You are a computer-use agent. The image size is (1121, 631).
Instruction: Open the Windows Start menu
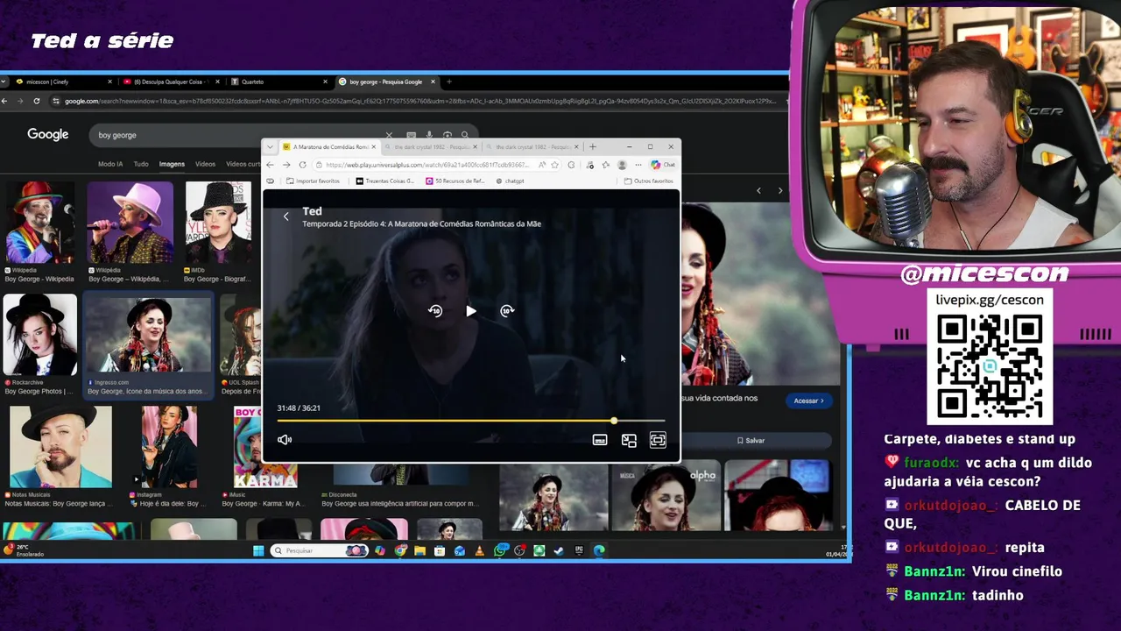tap(258, 550)
